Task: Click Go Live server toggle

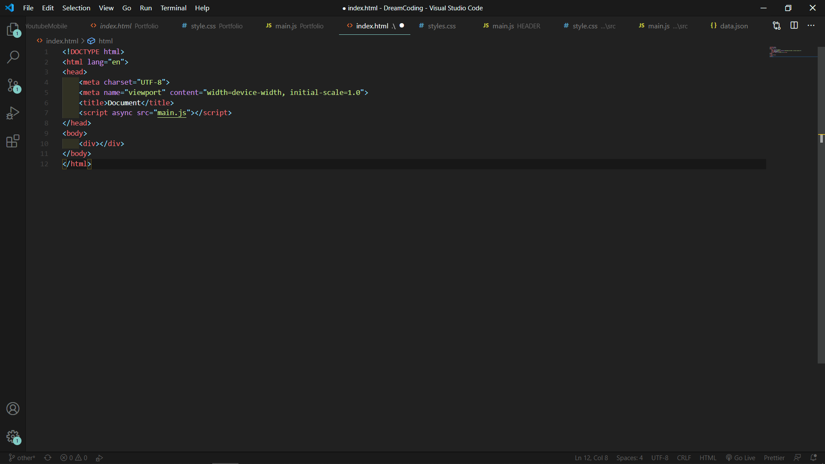Action: pyautogui.click(x=740, y=458)
